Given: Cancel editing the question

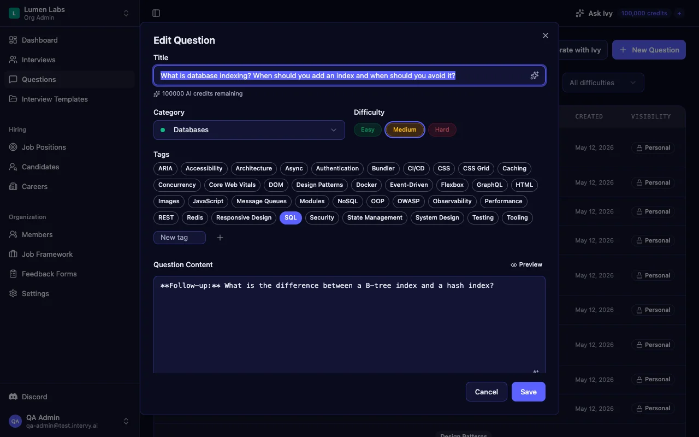Looking at the screenshot, I should click(x=486, y=392).
